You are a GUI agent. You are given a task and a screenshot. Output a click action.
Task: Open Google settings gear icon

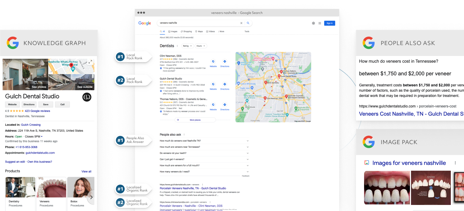pyautogui.click(x=313, y=23)
